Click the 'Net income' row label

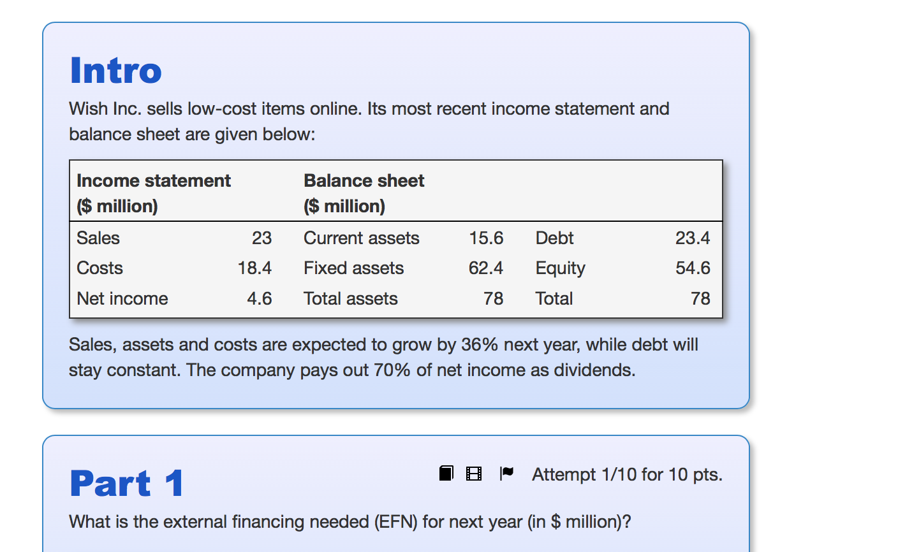(x=122, y=298)
